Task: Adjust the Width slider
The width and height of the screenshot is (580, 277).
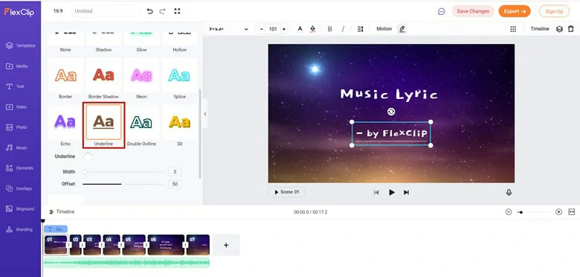Action: (x=123, y=172)
